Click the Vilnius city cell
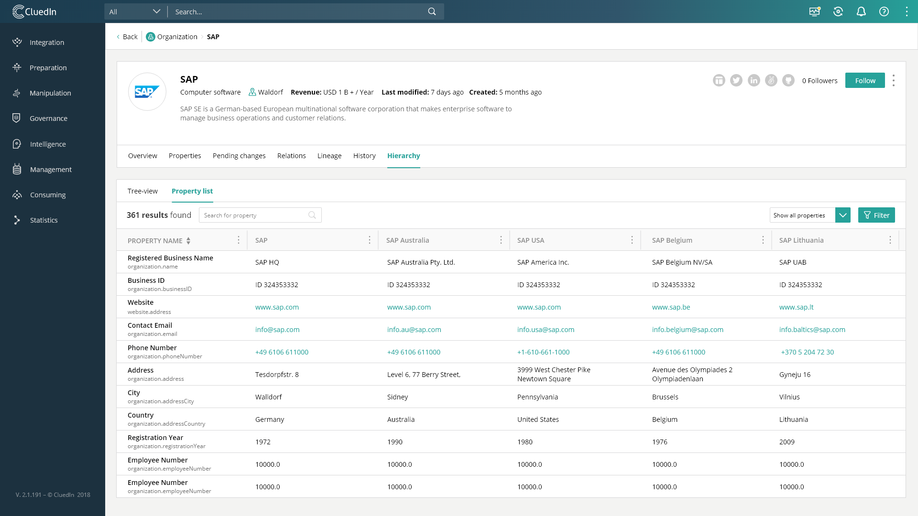This screenshot has height=516, width=918. click(x=789, y=397)
